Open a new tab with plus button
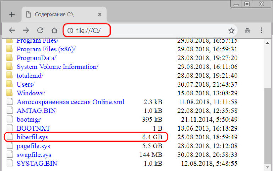The image size is (273, 171). pos(12,15)
